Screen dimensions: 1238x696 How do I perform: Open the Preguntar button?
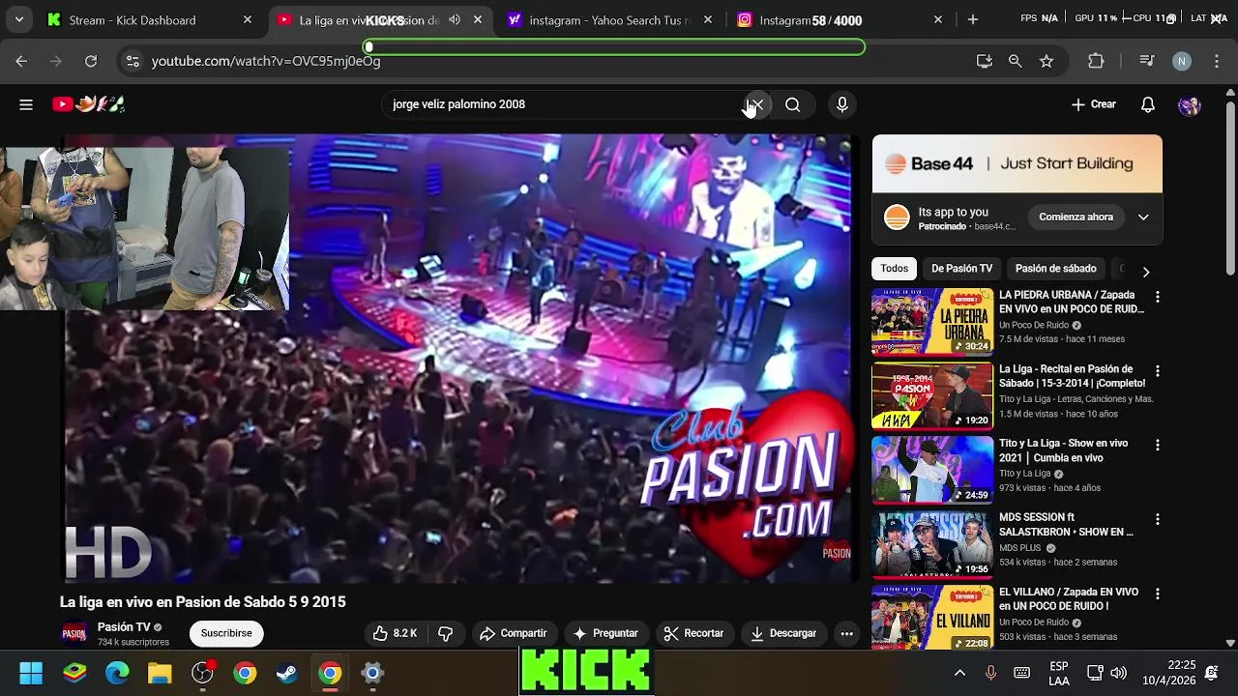click(605, 633)
